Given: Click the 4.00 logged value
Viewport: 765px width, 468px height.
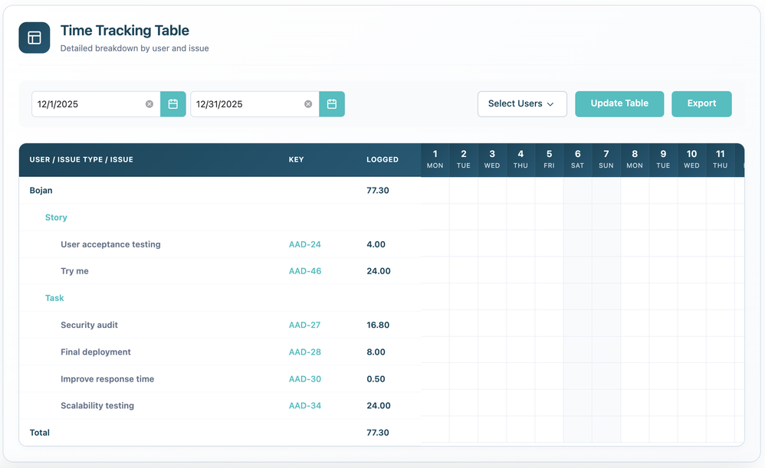Looking at the screenshot, I should 376,244.
